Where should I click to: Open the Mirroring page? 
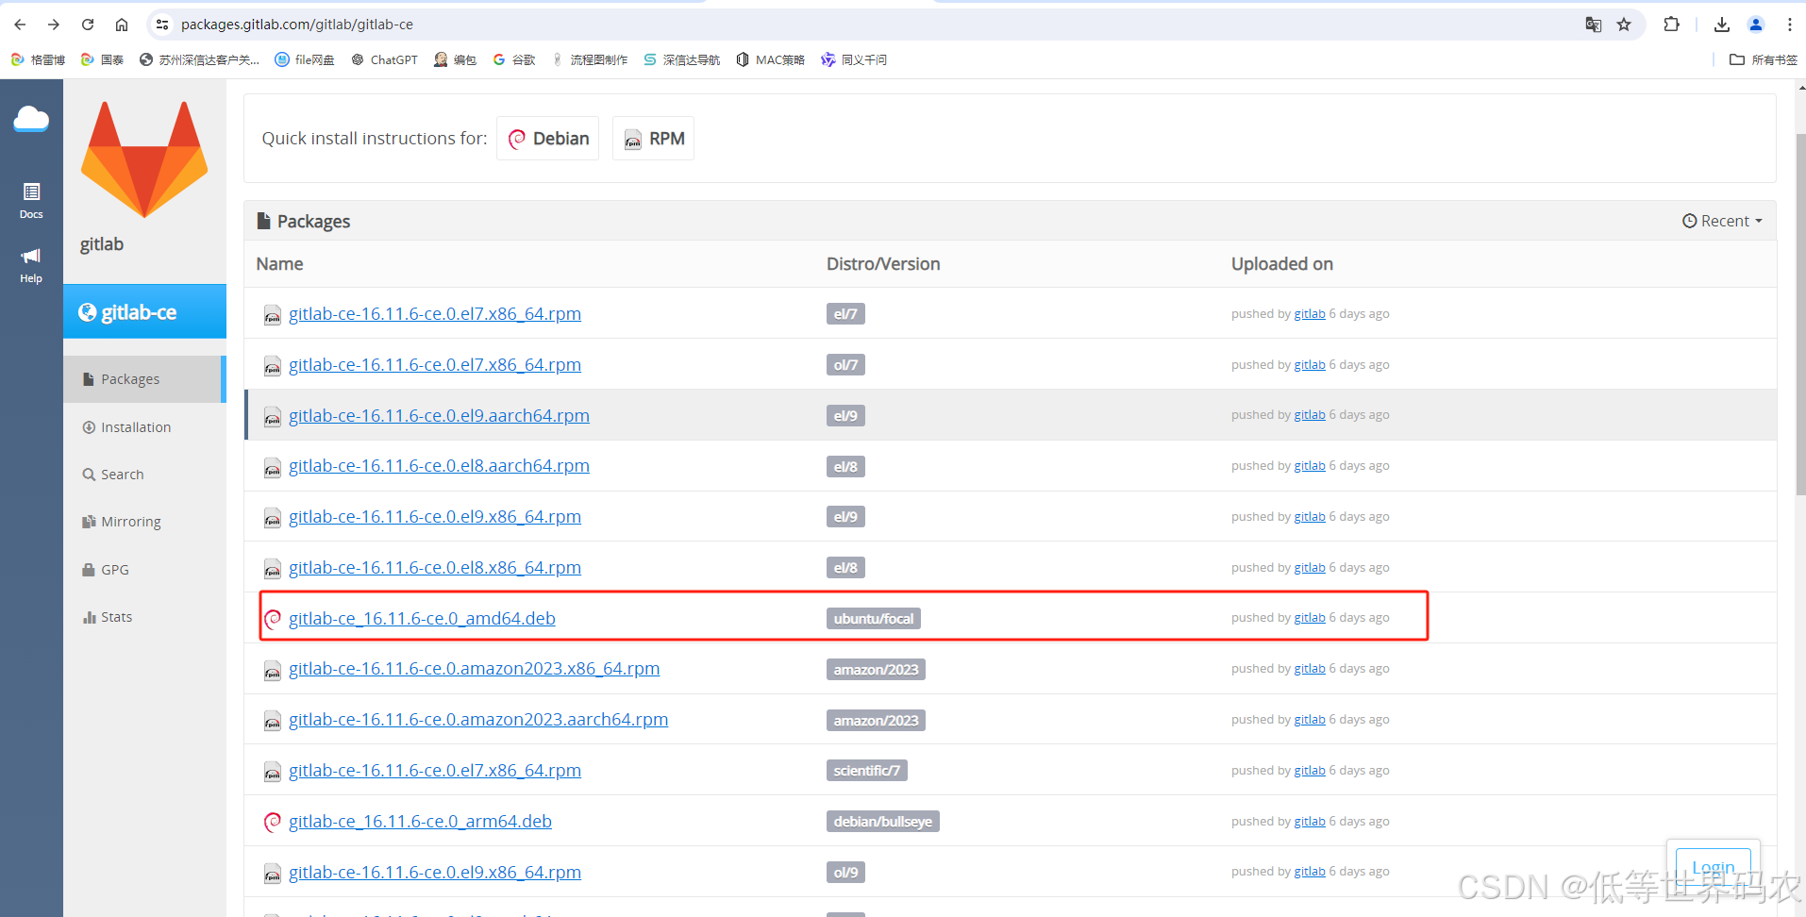pos(130,521)
